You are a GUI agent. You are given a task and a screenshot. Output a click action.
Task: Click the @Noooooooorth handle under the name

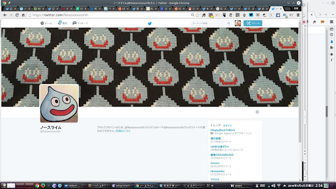click(50, 131)
